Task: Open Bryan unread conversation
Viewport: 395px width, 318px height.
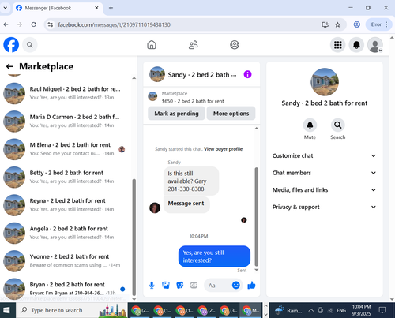Action: pyautogui.click(x=66, y=289)
